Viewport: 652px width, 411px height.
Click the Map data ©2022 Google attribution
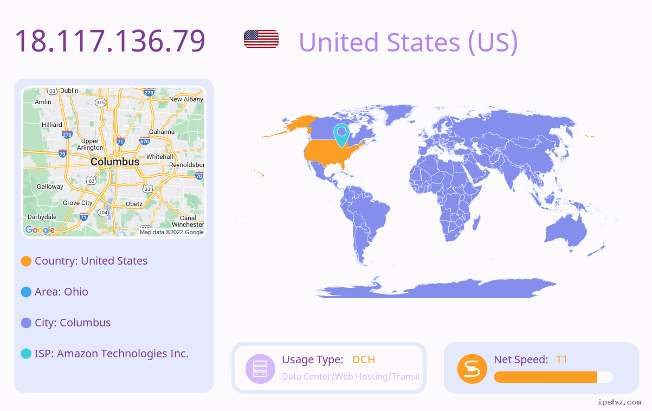pyautogui.click(x=172, y=232)
